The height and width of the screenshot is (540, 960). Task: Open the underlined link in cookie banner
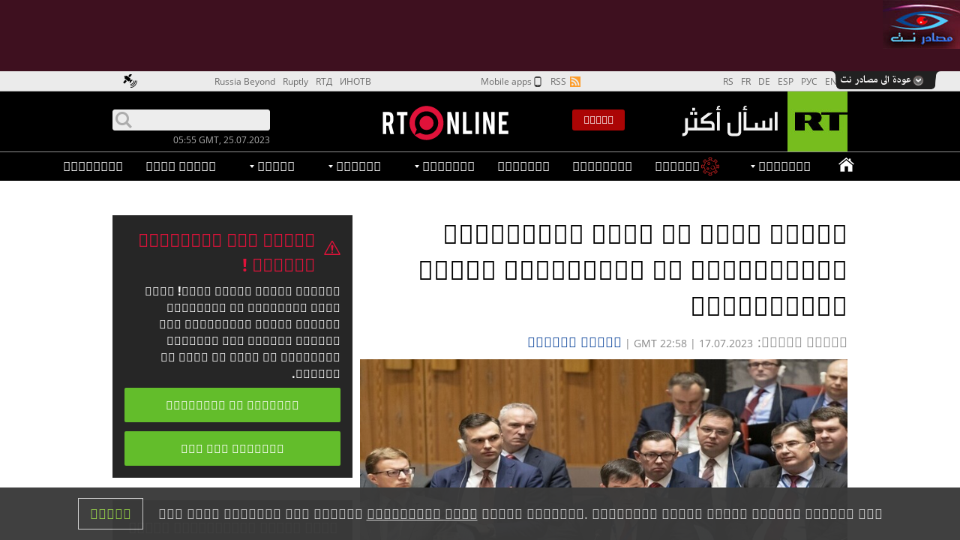422,514
